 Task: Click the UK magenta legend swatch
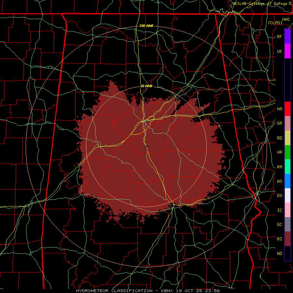coord(287,51)
